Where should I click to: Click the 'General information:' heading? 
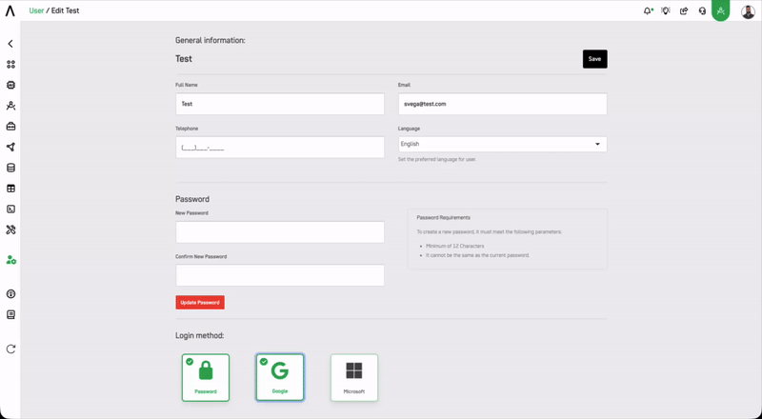(x=210, y=40)
